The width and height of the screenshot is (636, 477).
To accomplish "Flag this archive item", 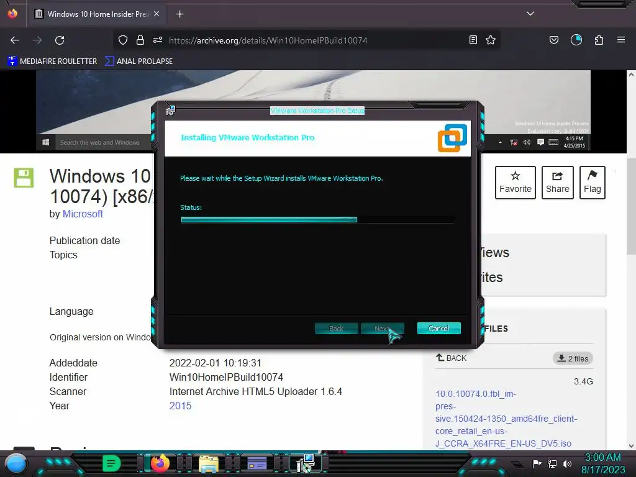I will 593,183.
